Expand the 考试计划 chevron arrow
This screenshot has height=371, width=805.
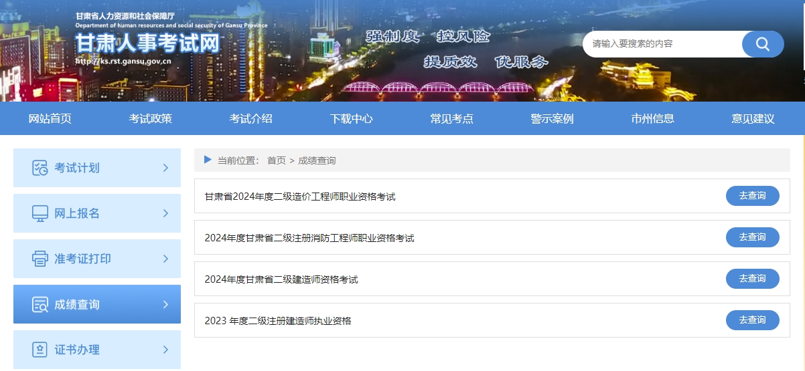click(x=165, y=168)
